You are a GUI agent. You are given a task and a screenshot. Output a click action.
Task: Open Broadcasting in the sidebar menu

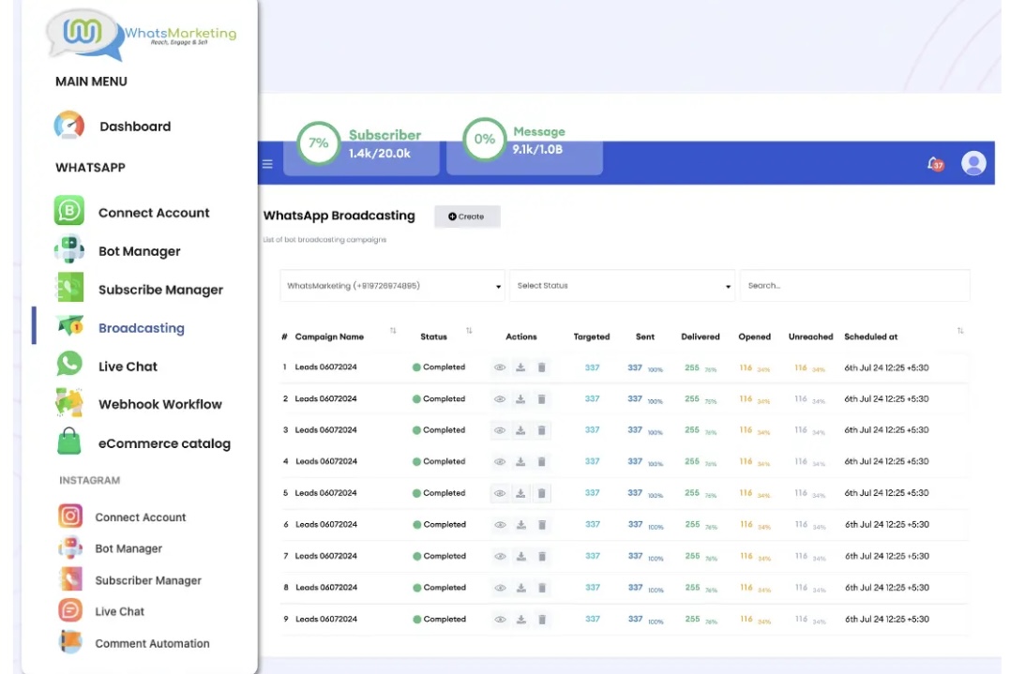[x=141, y=328]
